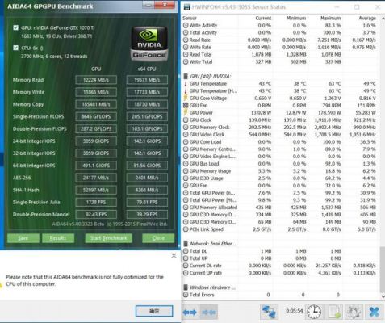Click lightning icon beside GPU Power row
The height and width of the screenshot is (323, 385).
click(186, 112)
